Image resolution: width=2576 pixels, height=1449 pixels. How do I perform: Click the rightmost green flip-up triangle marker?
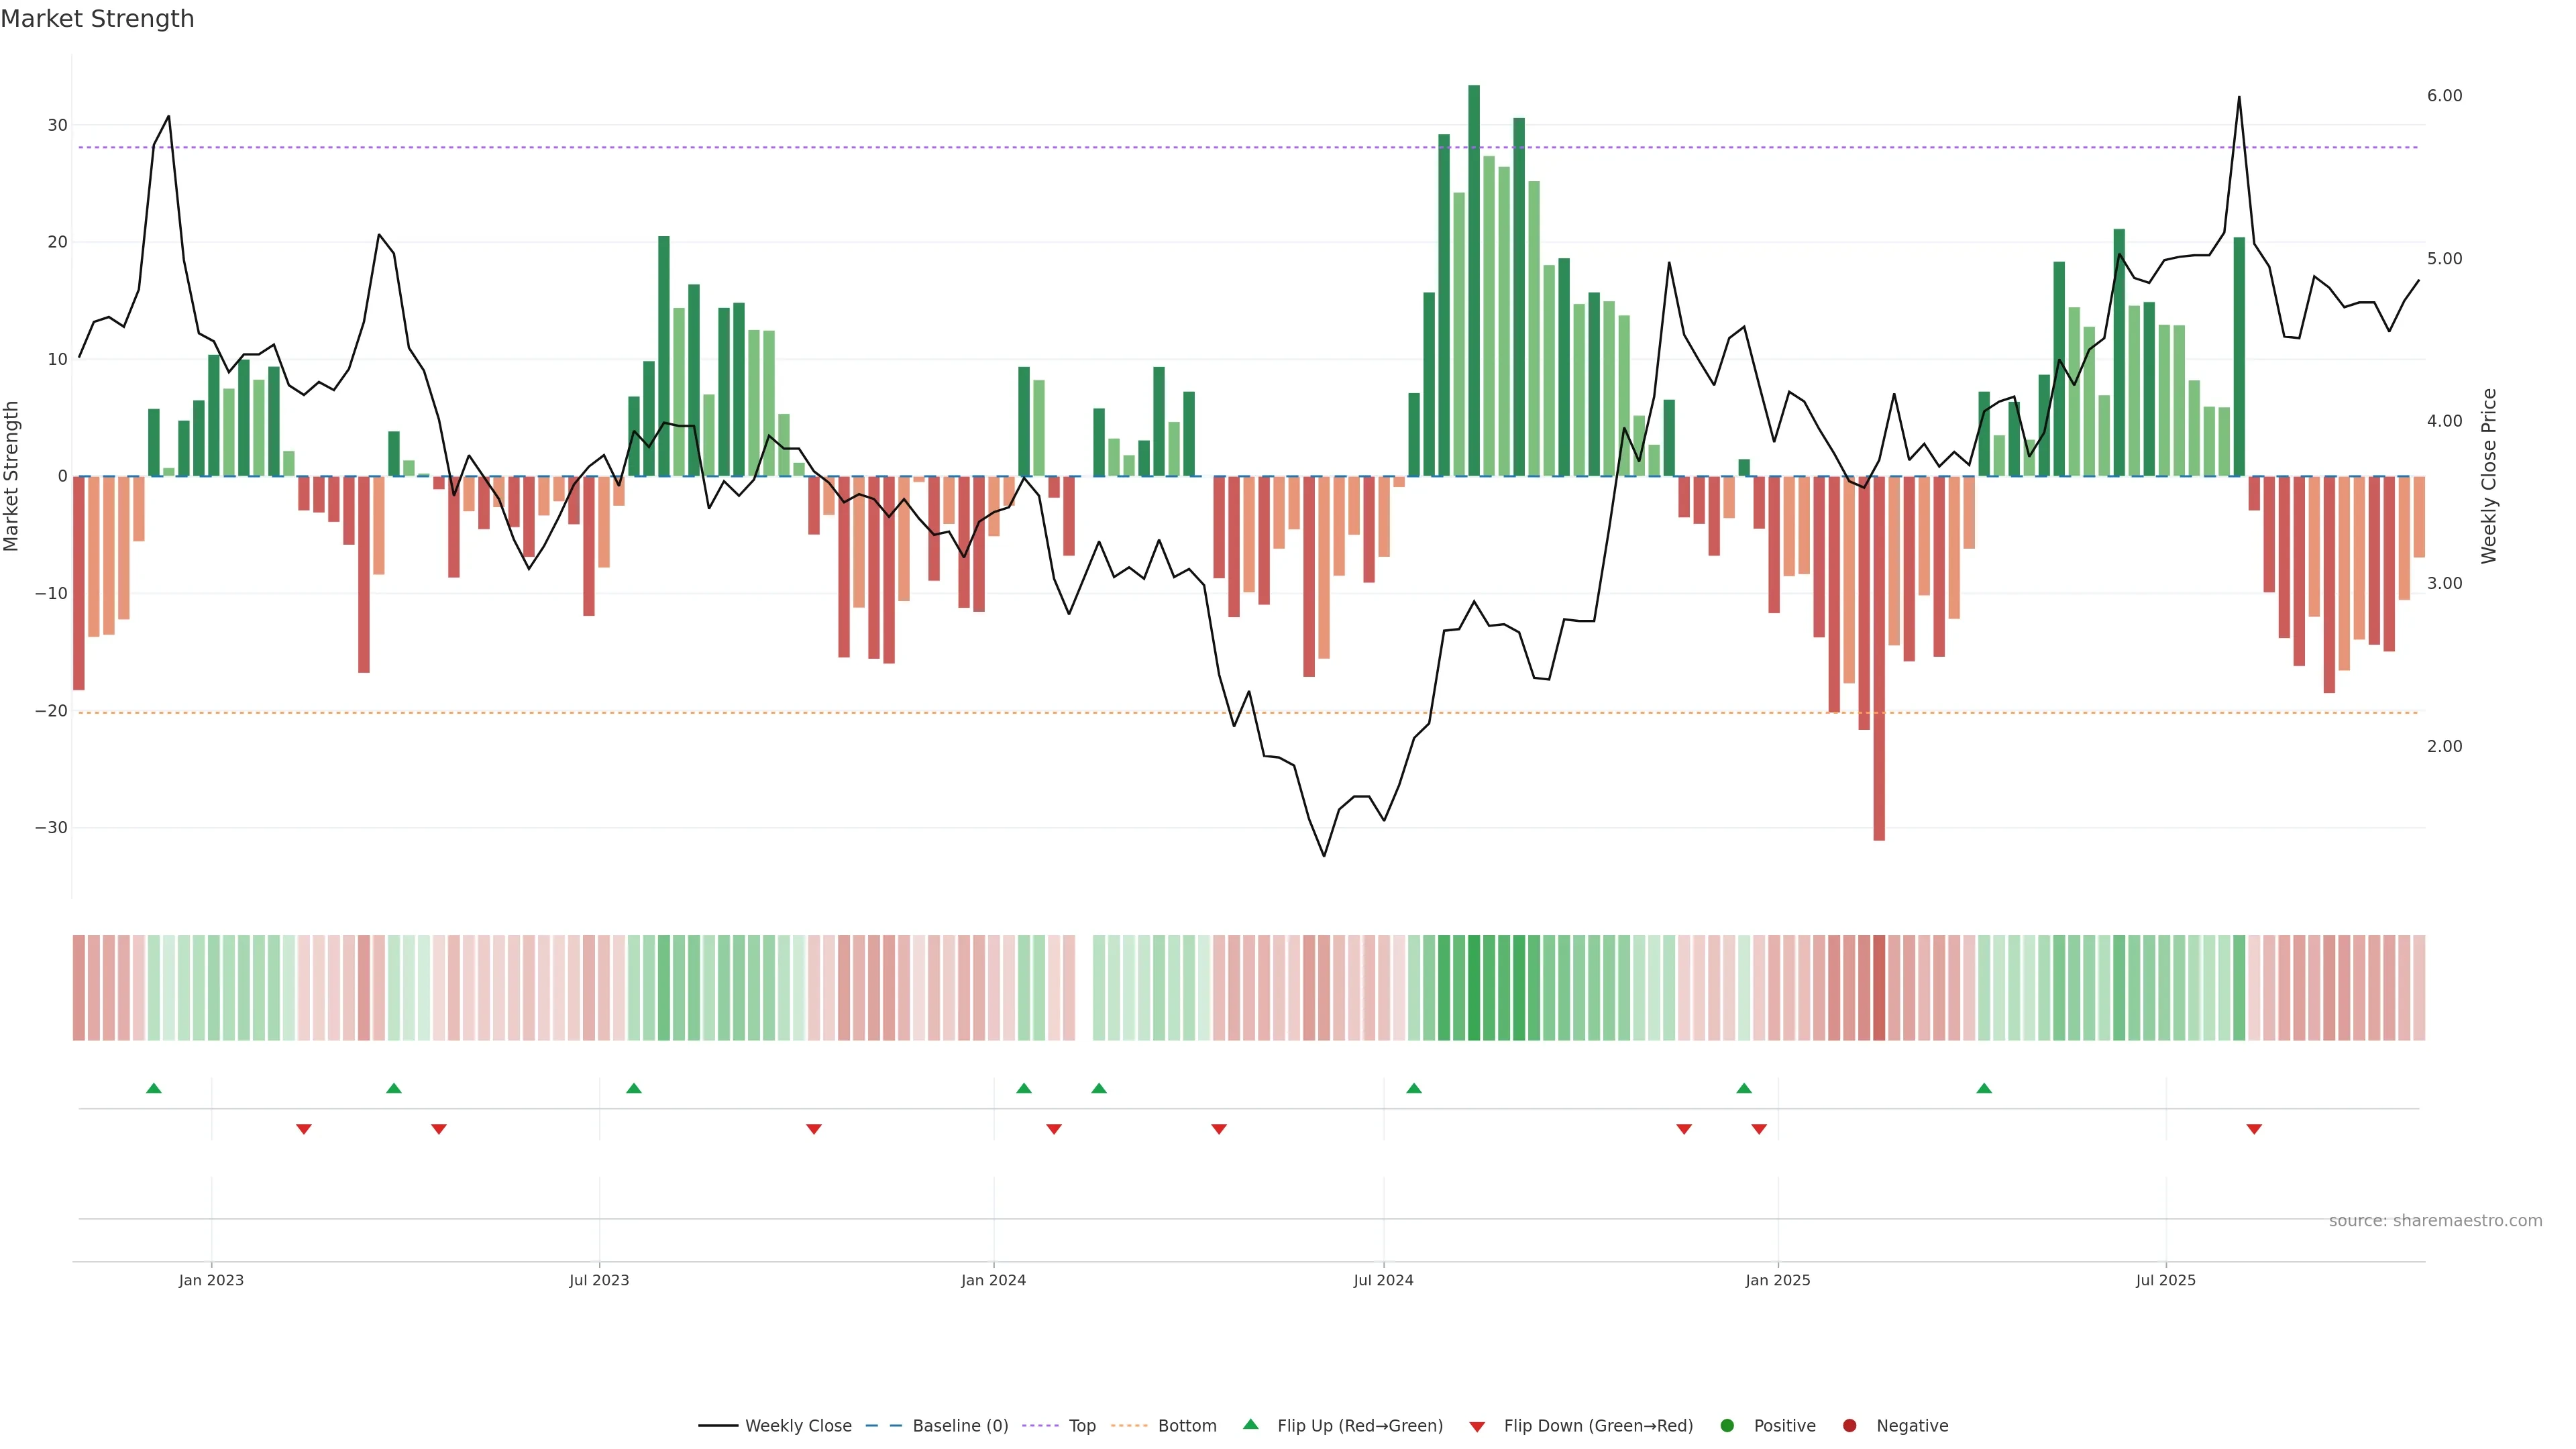pos(1984,1088)
